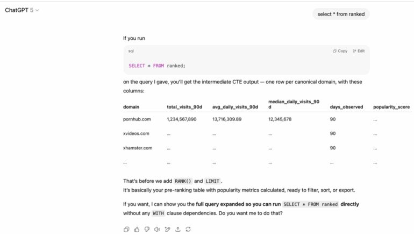Click the sql language label in code block
Viewport: 414px width, 236px height.
click(x=131, y=51)
